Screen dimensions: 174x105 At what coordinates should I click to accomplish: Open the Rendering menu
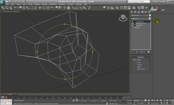62,4
